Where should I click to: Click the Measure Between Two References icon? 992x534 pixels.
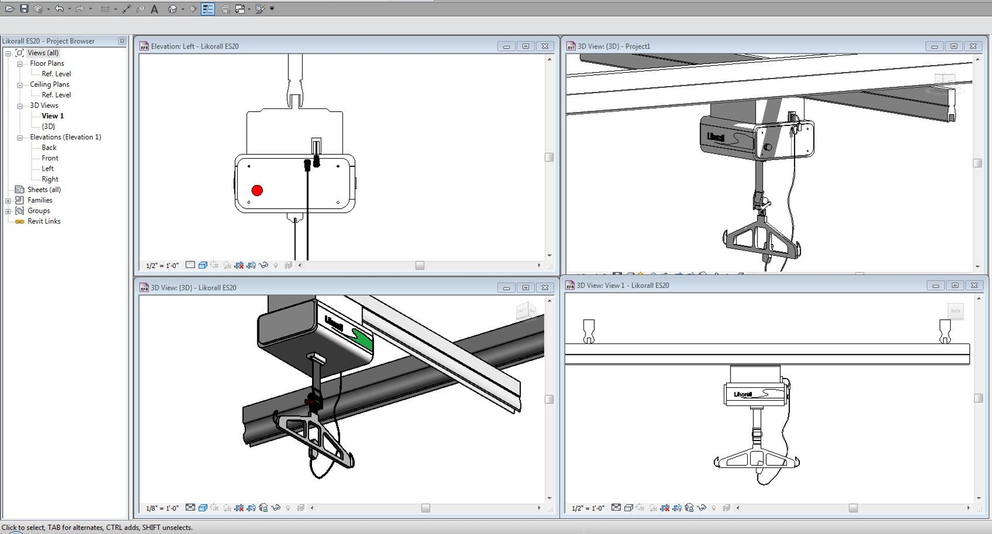coord(105,9)
